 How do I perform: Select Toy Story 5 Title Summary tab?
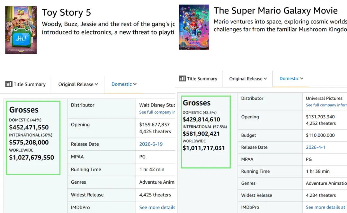pos(25,84)
